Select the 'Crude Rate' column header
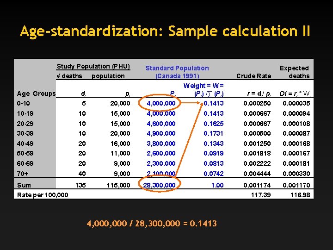 [x=254, y=76]
